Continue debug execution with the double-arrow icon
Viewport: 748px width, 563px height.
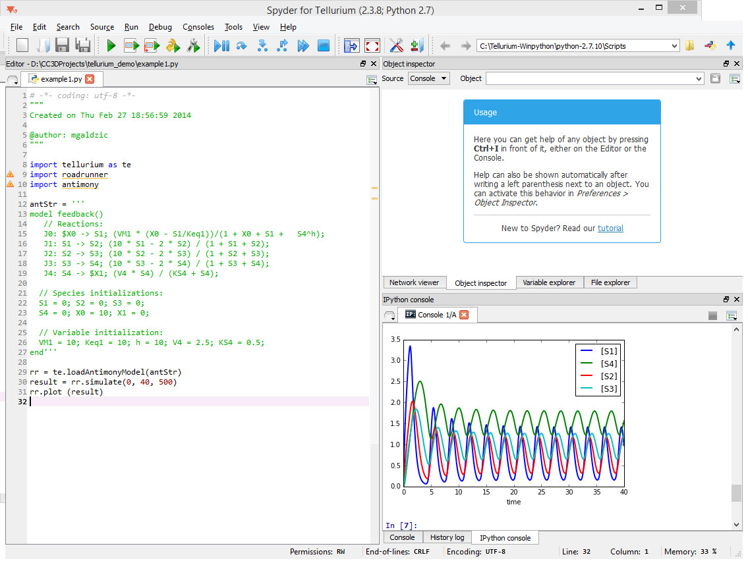tap(303, 46)
